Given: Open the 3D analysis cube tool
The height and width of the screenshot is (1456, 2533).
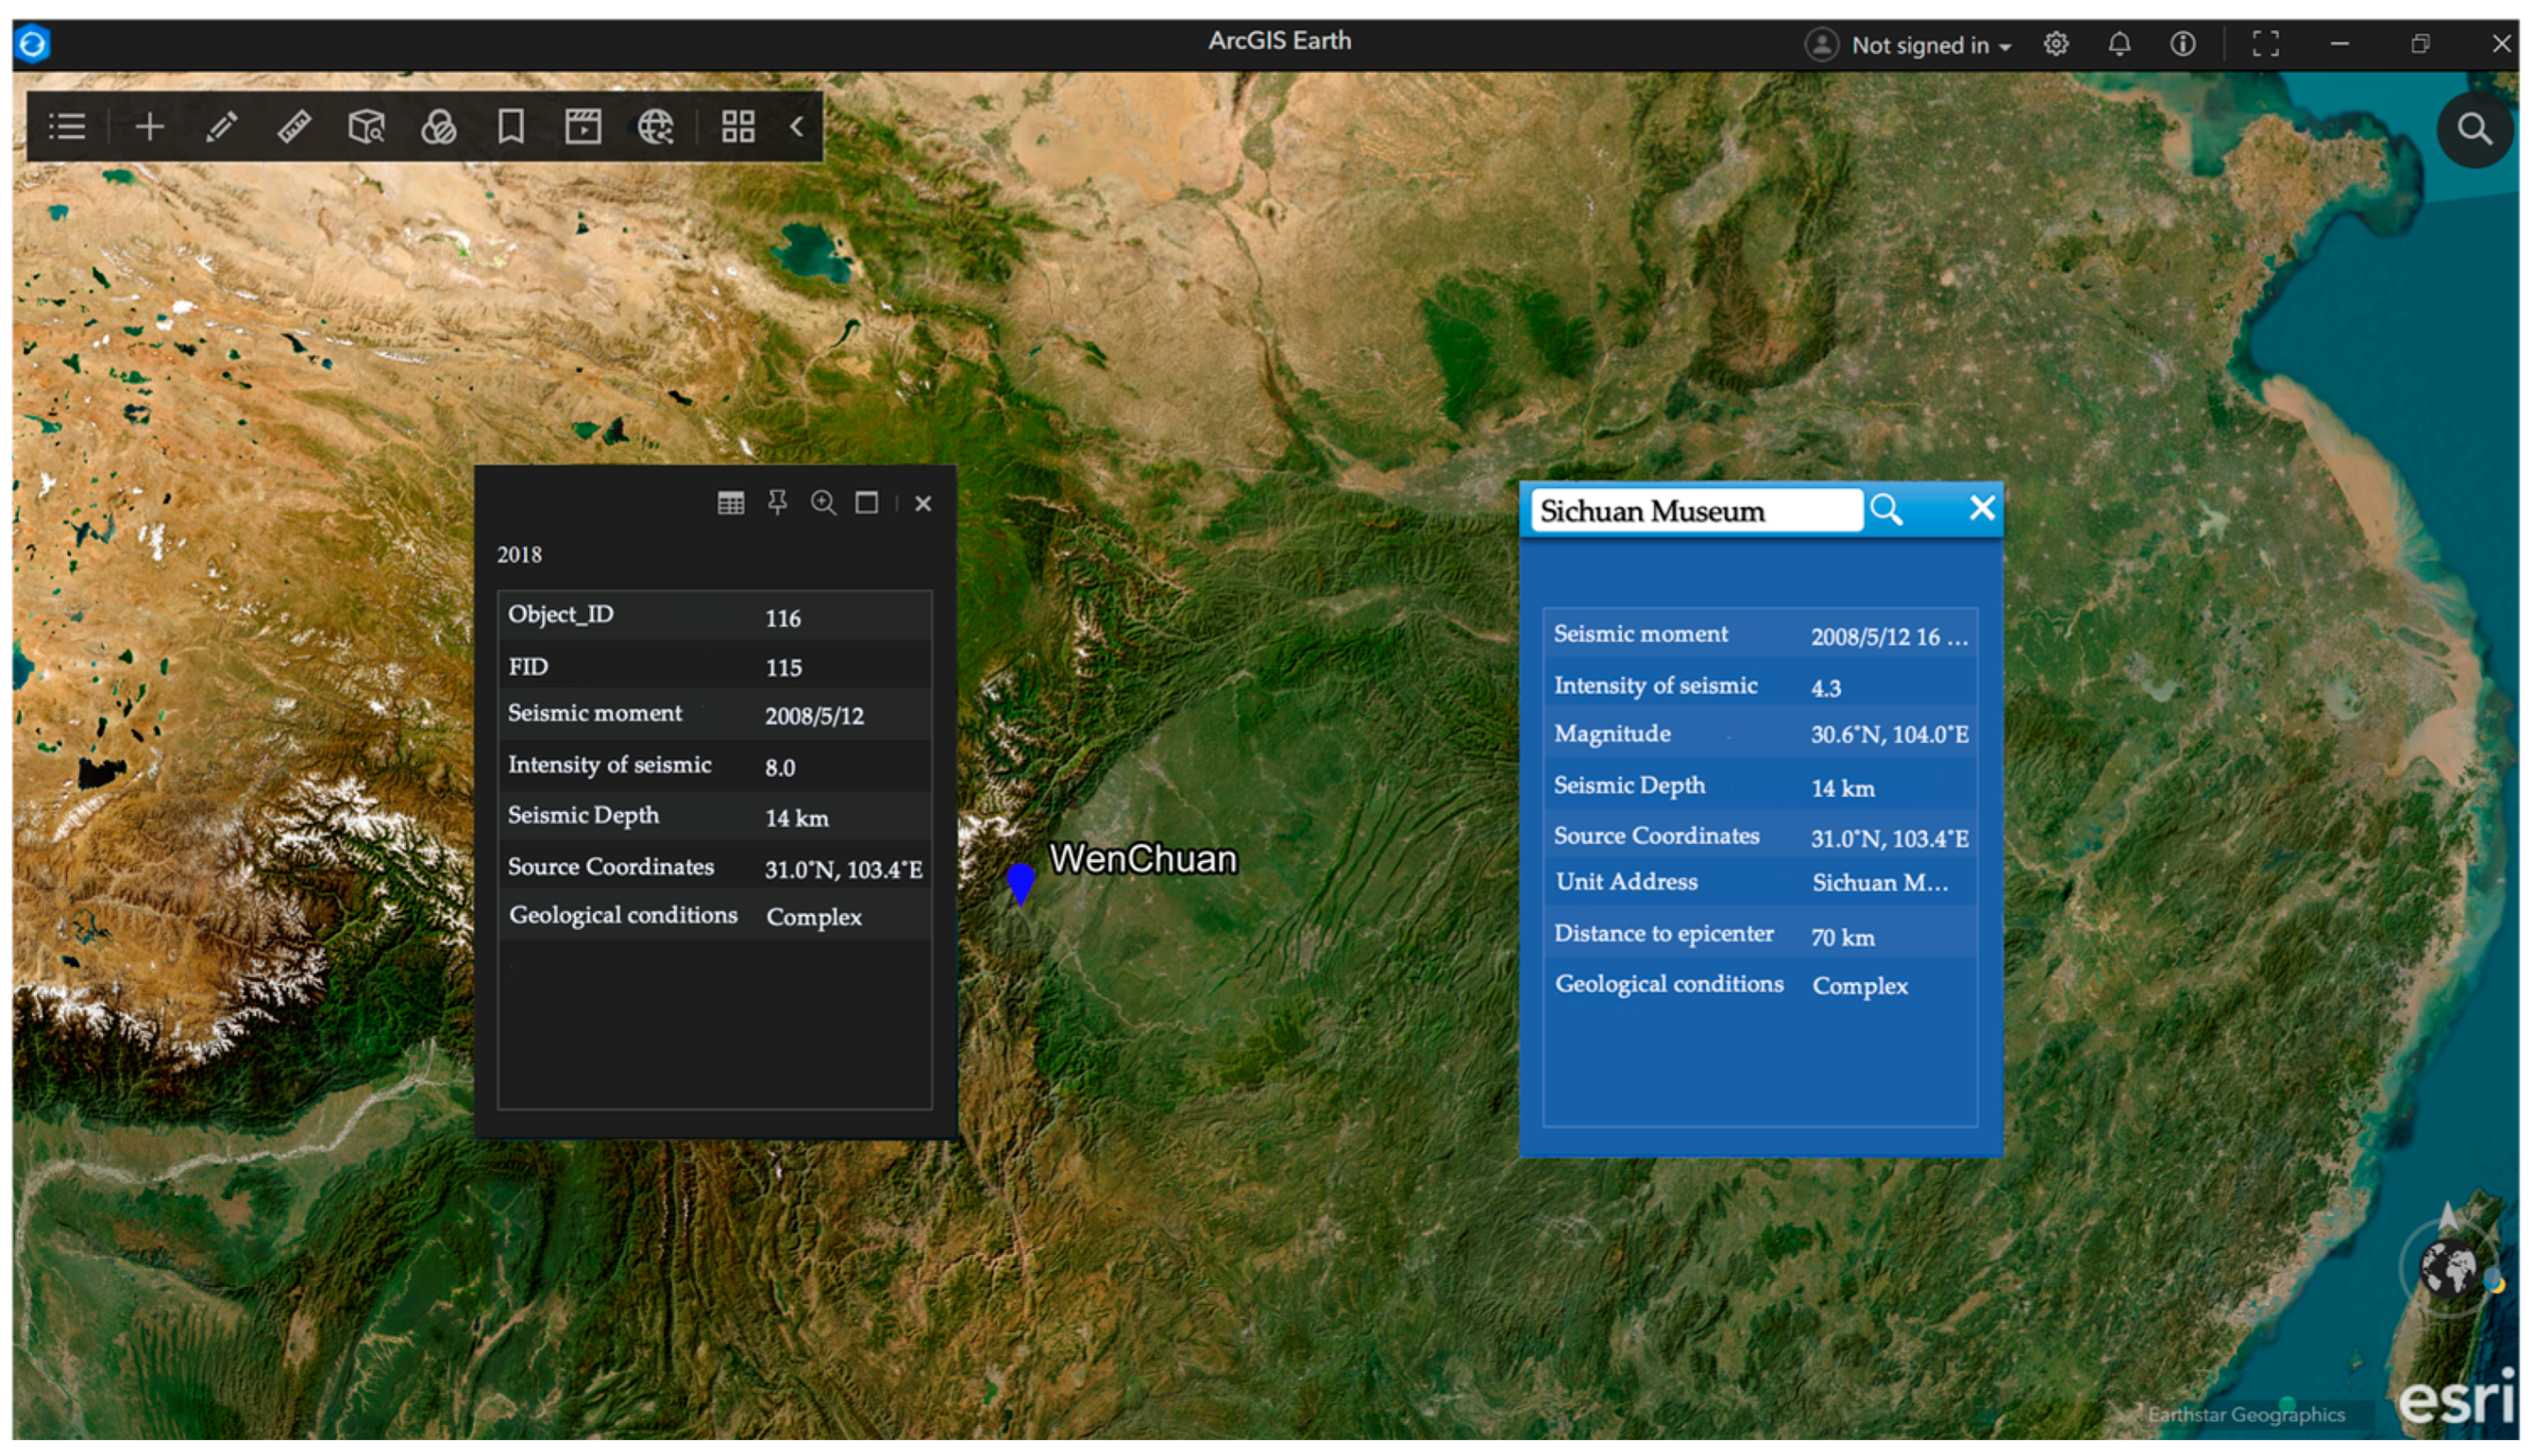Looking at the screenshot, I should 366,127.
